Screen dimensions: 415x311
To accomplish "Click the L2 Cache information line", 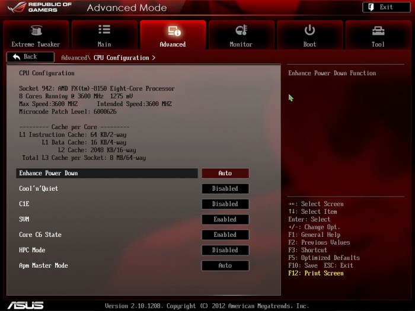I will [x=97, y=150].
